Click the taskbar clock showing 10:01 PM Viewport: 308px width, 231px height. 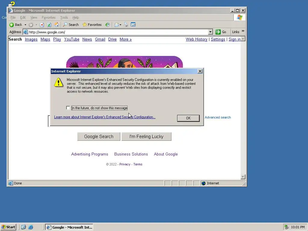point(297,227)
